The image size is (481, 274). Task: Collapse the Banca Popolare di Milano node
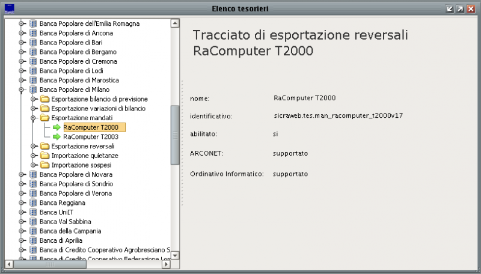[22, 90]
